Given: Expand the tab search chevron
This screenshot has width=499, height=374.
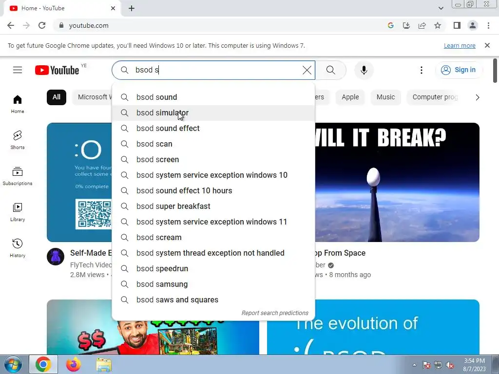Looking at the screenshot, I should tap(441, 8).
